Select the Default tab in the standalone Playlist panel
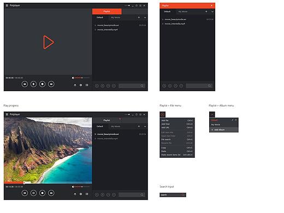The height and width of the screenshot is (213, 284). (167, 11)
